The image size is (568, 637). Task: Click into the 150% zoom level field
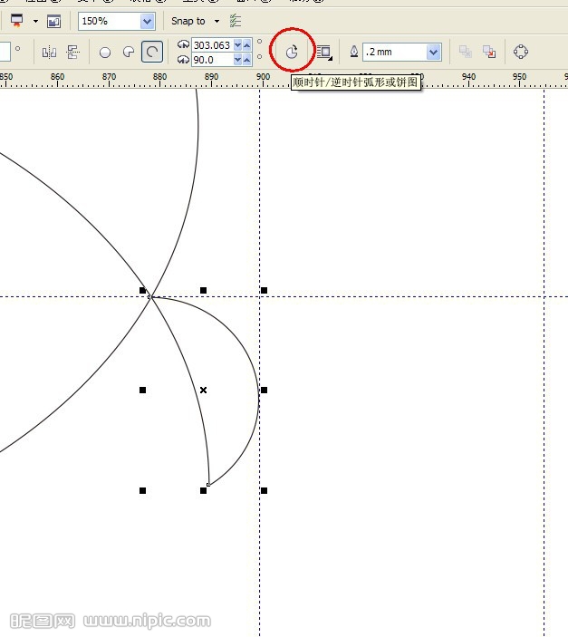tap(109, 21)
